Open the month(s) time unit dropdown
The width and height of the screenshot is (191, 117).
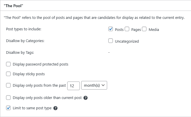[x=94, y=85]
